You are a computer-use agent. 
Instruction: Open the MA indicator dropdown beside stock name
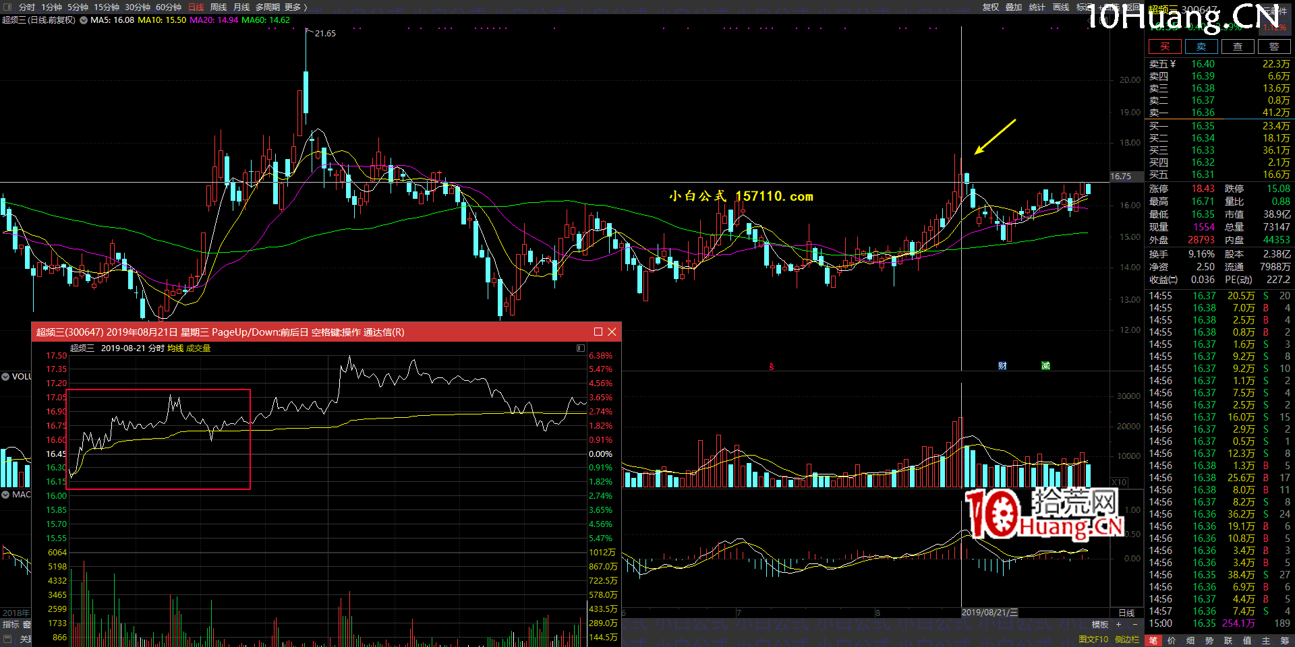tap(84, 20)
